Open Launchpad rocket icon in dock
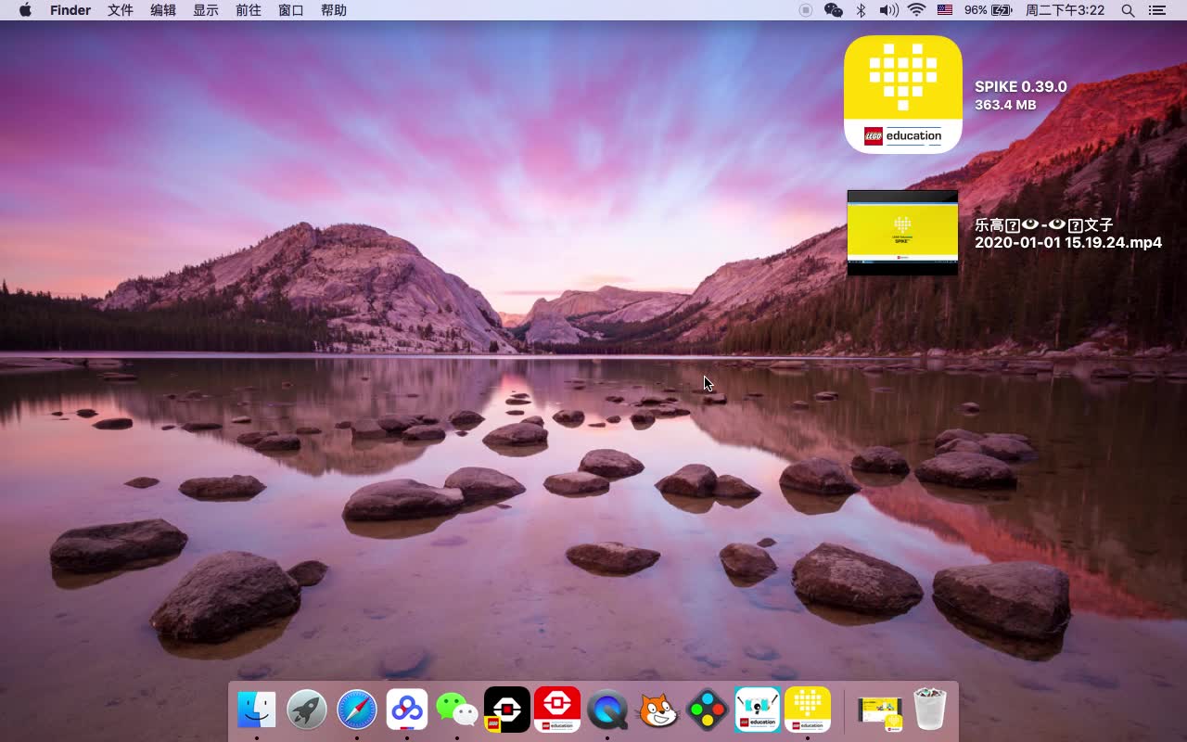Image resolution: width=1187 pixels, height=742 pixels. [307, 710]
